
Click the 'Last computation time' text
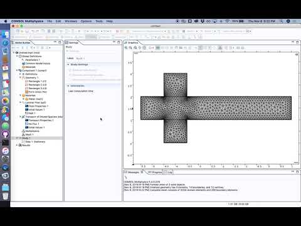[81, 91]
